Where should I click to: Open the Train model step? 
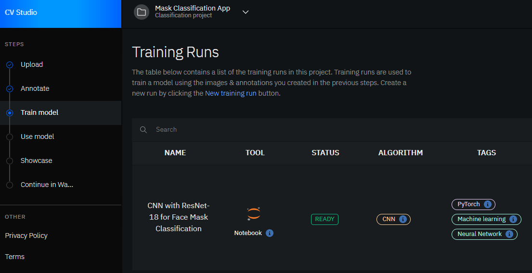pos(39,112)
